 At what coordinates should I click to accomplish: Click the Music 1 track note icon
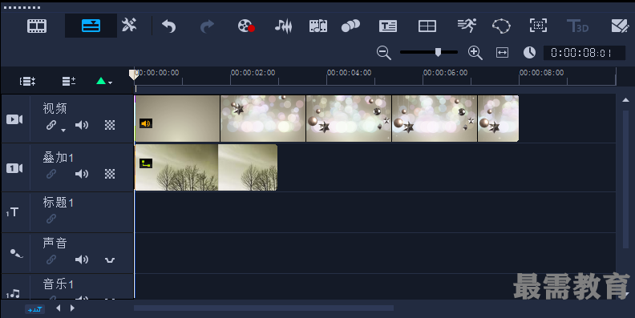coord(14,293)
